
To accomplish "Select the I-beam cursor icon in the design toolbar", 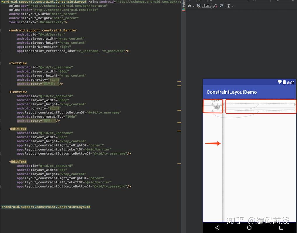I will (x=228, y=6).
